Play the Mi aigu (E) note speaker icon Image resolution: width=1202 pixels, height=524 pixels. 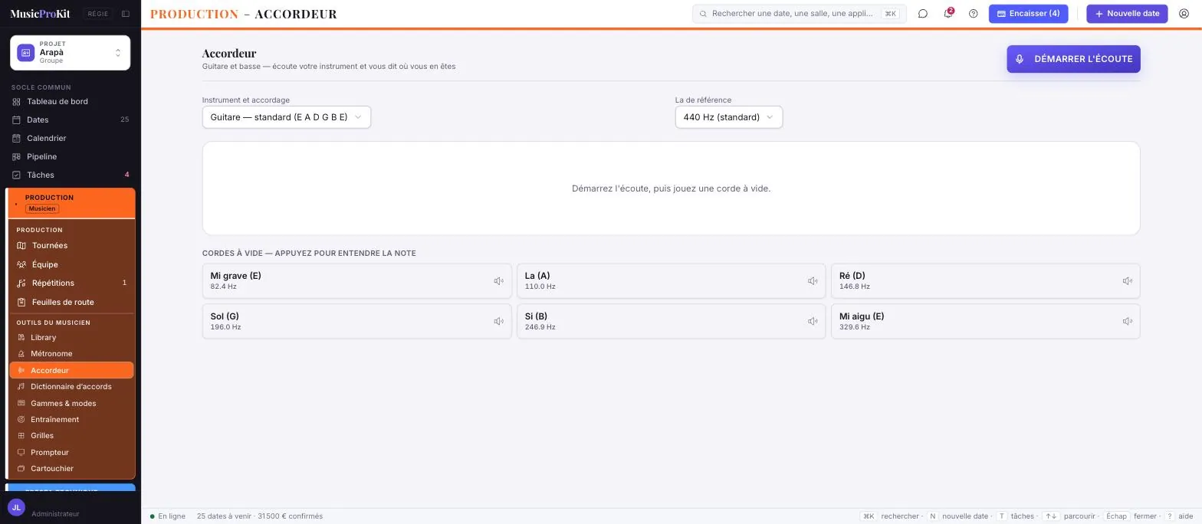(1127, 322)
